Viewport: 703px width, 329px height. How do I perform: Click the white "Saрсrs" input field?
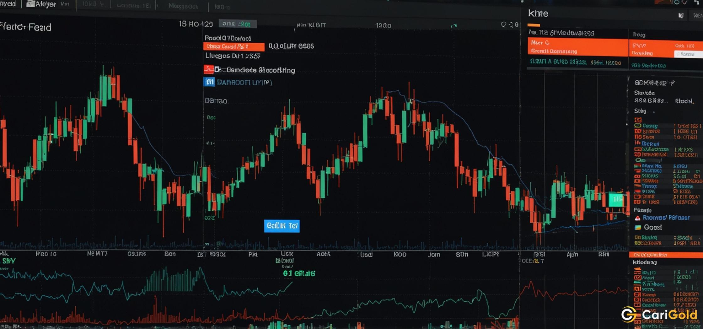click(x=688, y=54)
